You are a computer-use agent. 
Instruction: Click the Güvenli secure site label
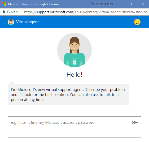pos(13,12)
